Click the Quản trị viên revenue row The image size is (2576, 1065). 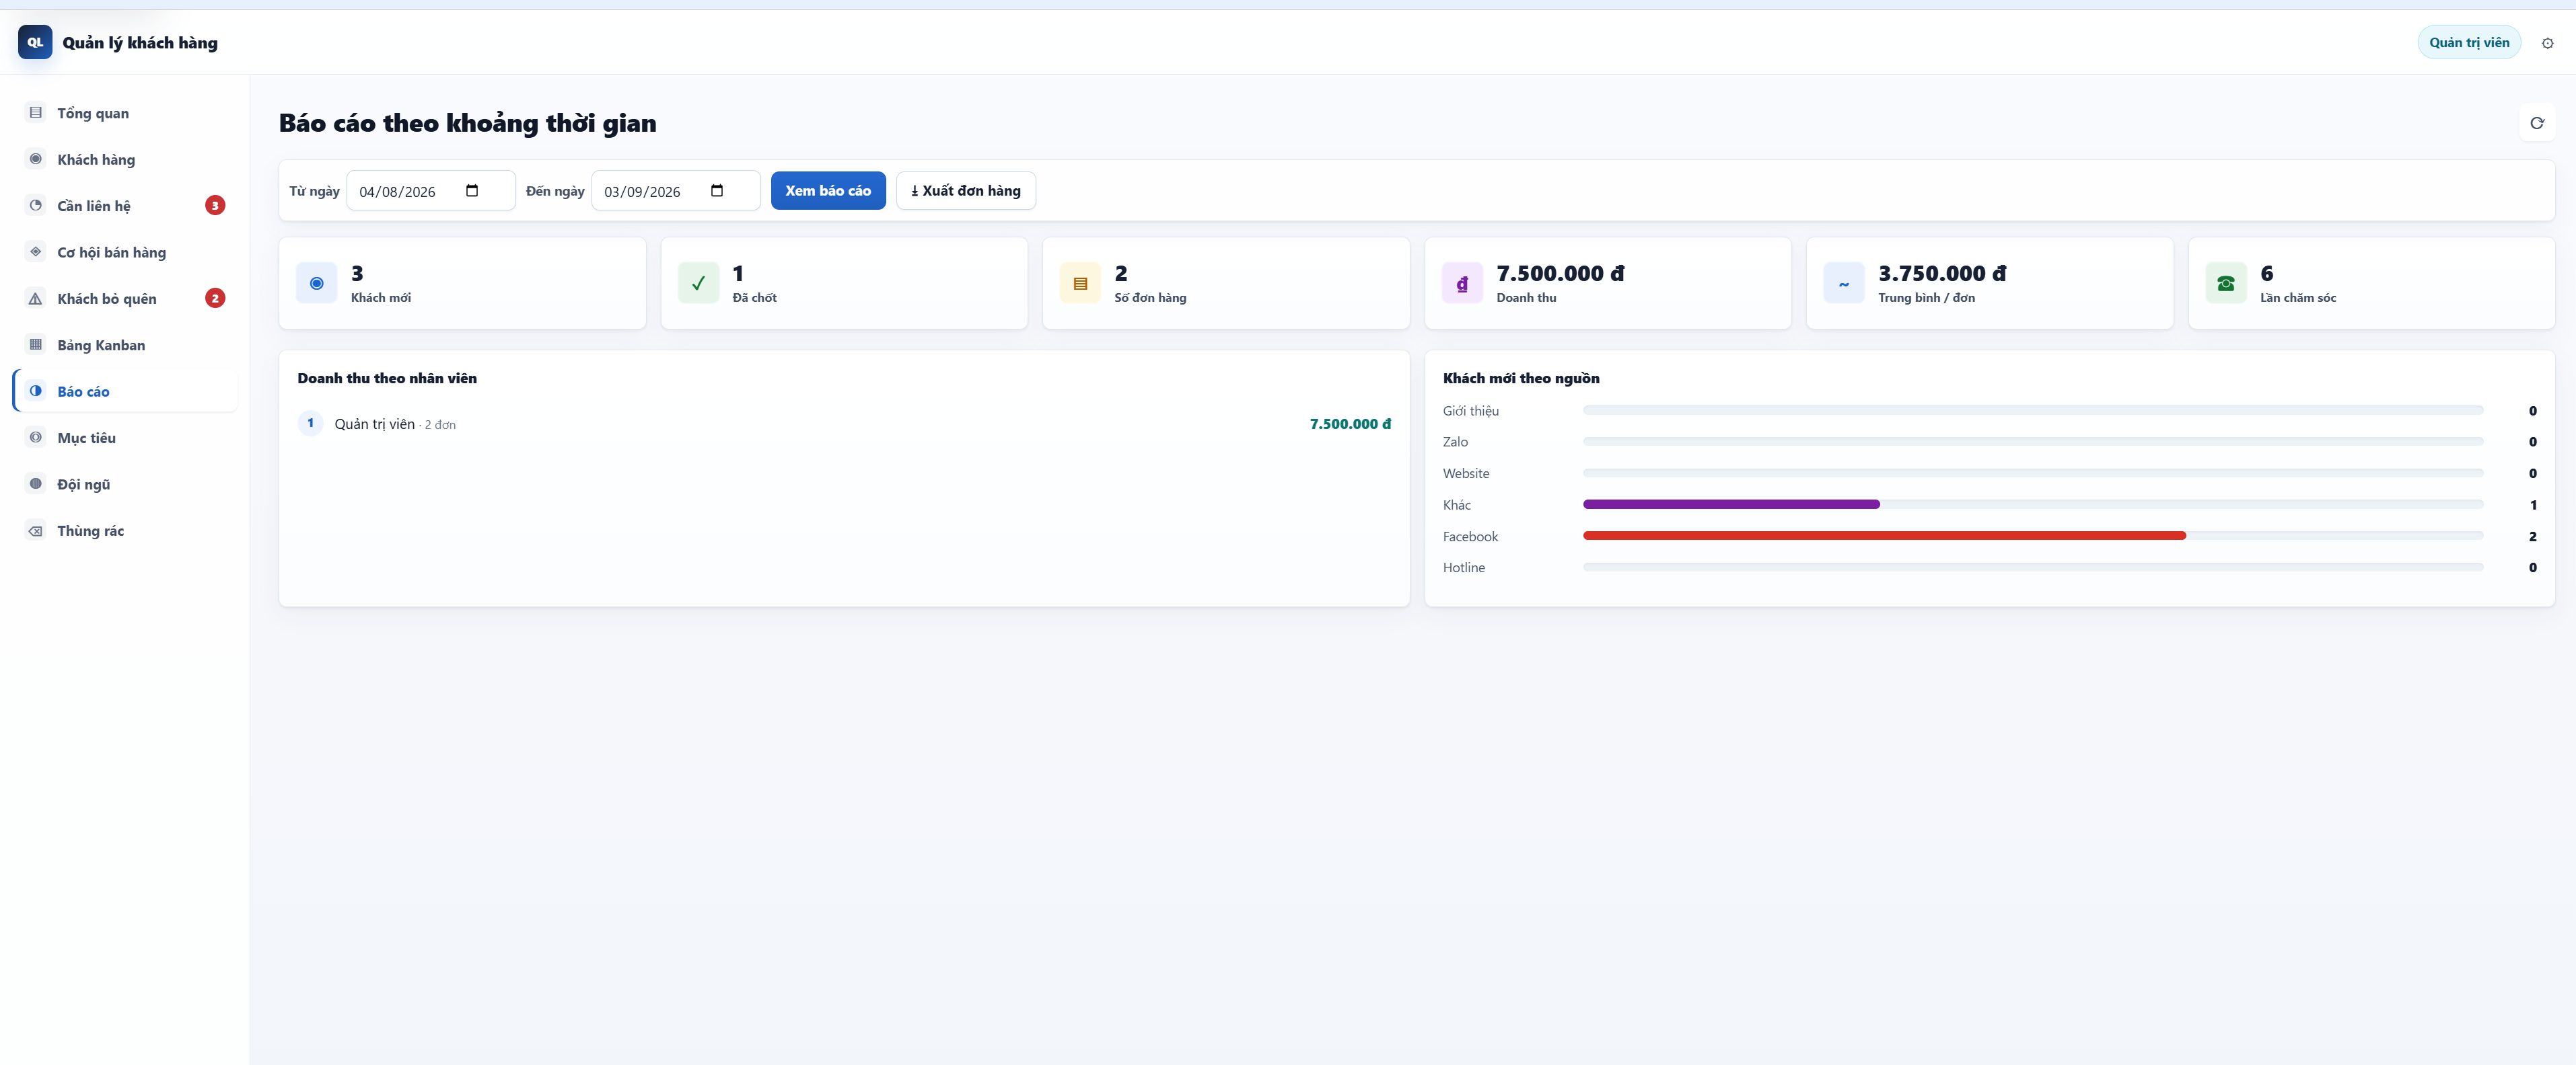tap(844, 424)
